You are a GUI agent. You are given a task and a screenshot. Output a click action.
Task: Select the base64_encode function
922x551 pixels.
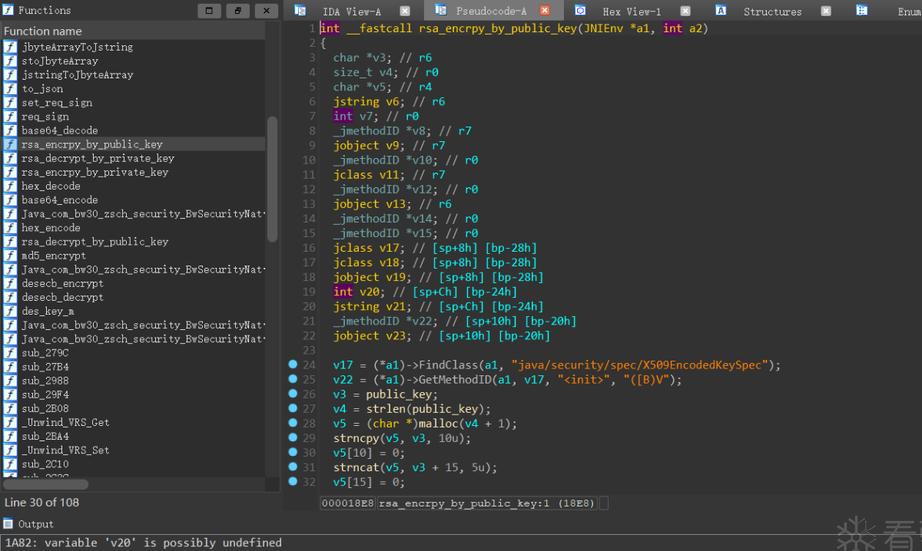[60, 200]
